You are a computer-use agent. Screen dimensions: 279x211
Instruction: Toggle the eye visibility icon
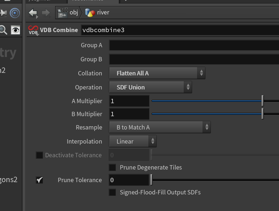(x=16, y=30)
